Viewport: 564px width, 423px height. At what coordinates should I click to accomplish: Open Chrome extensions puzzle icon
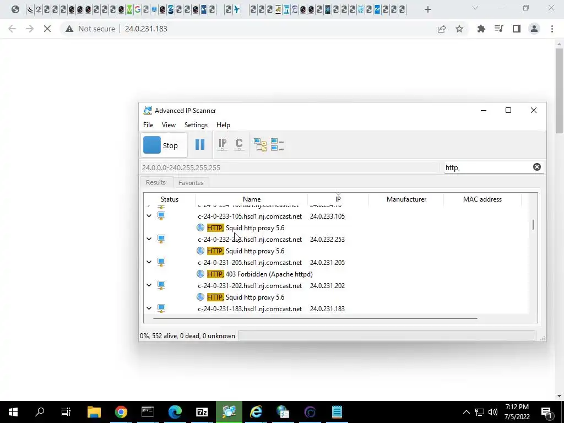481,29
